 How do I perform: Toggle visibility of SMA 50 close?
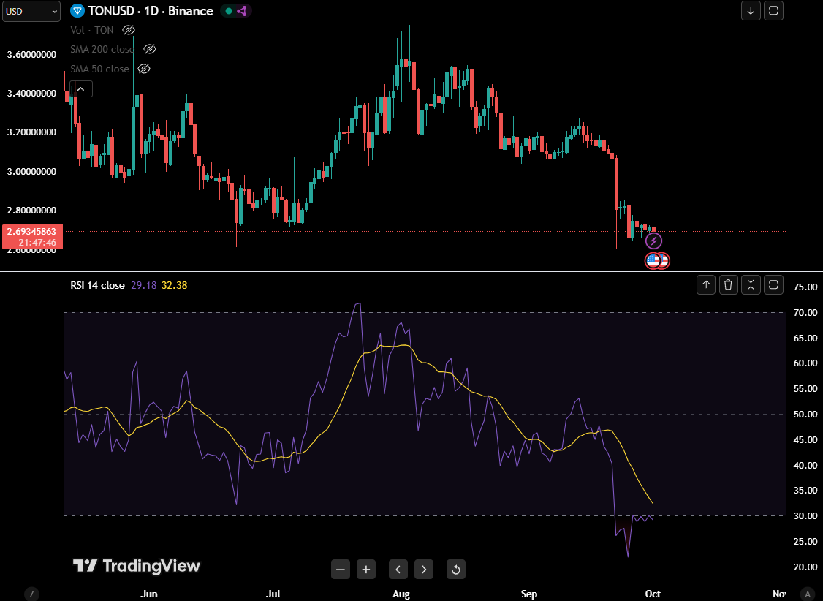click(x=144, y=69)
